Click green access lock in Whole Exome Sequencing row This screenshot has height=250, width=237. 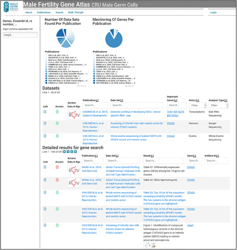tap(57, 136)
